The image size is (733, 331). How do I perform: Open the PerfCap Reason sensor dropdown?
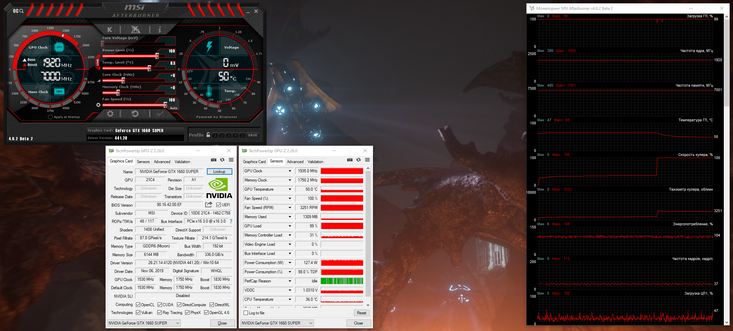coord(290,281)
